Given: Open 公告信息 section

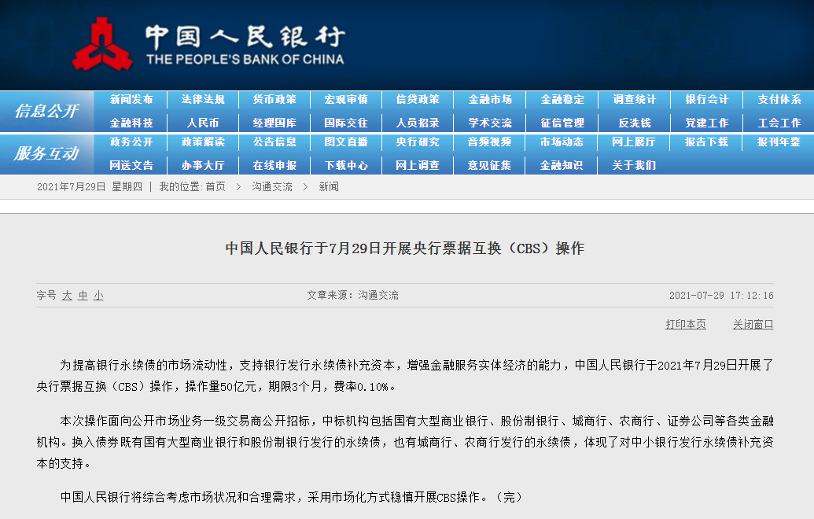Looking at the screenshot, I should pyautogui.click(x=274, y=142).
